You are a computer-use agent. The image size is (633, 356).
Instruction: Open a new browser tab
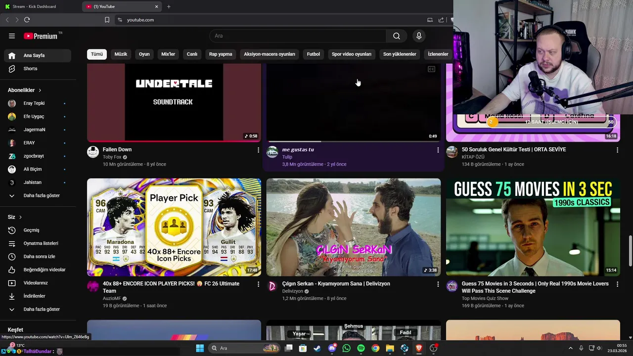point(169,6)
